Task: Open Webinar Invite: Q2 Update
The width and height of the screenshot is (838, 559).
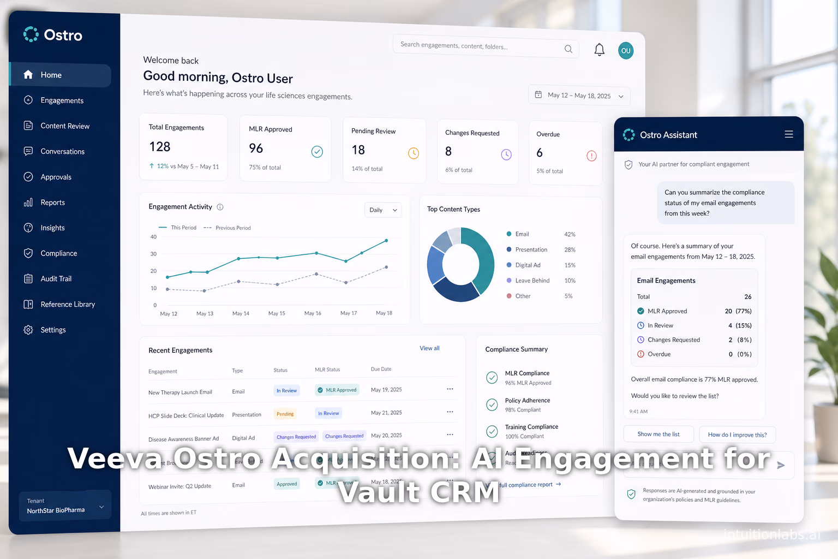Action: click(179, 486)
